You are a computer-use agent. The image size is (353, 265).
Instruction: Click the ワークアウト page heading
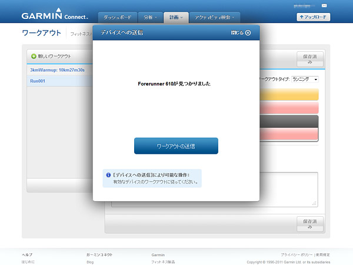click(x=41, y=33)
